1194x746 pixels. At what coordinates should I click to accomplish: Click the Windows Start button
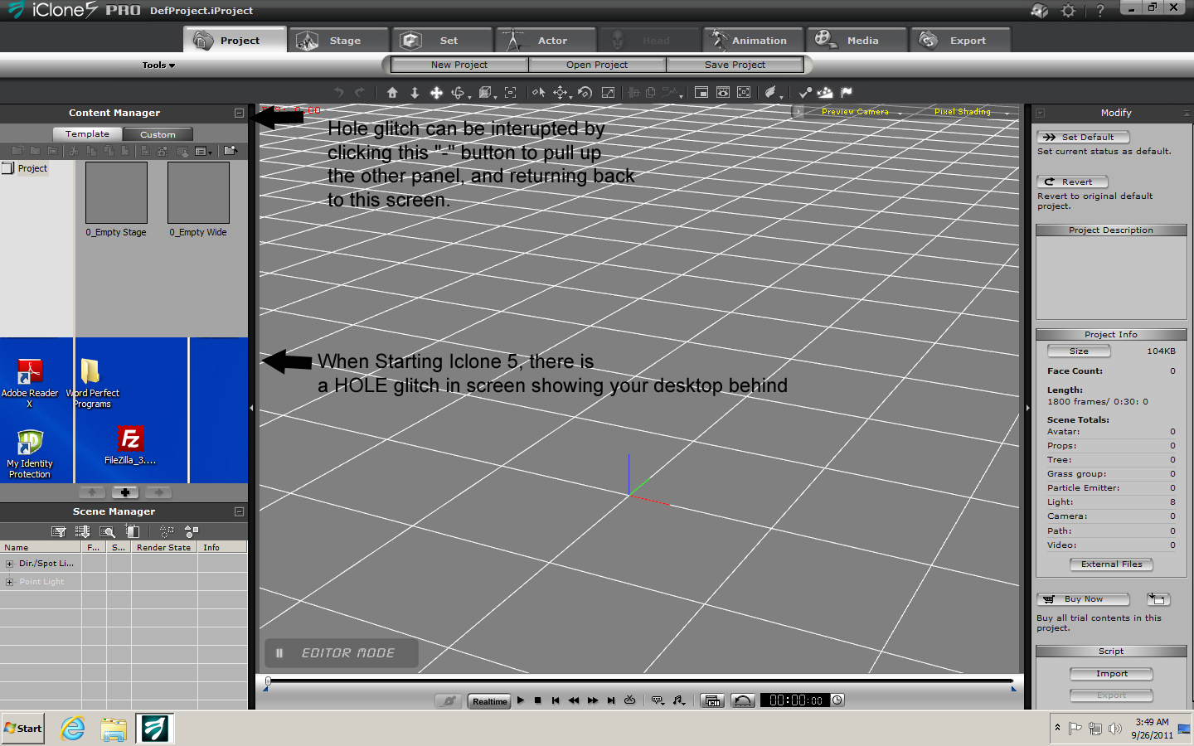click(x=23, y=729)
